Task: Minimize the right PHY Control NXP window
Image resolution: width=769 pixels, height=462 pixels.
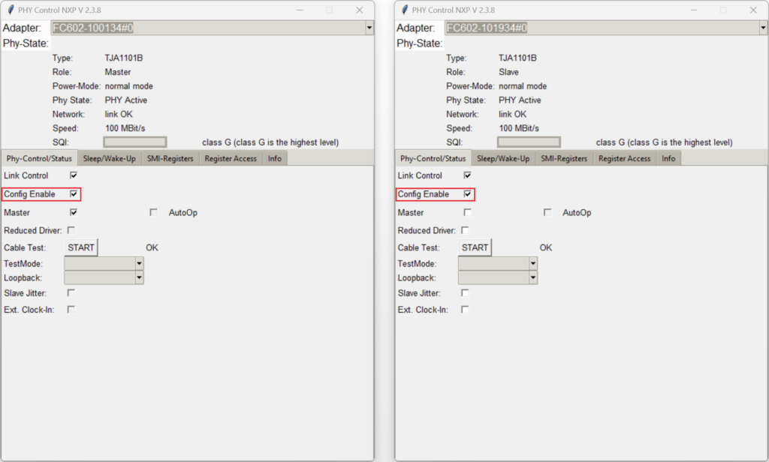Action: coord(693,10)
